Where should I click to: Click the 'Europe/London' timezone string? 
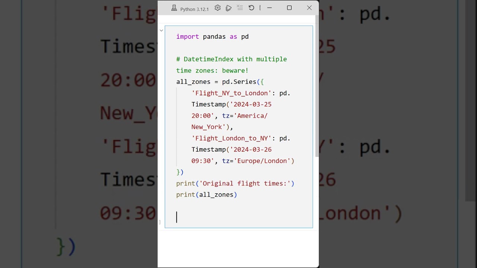[262, 161]
